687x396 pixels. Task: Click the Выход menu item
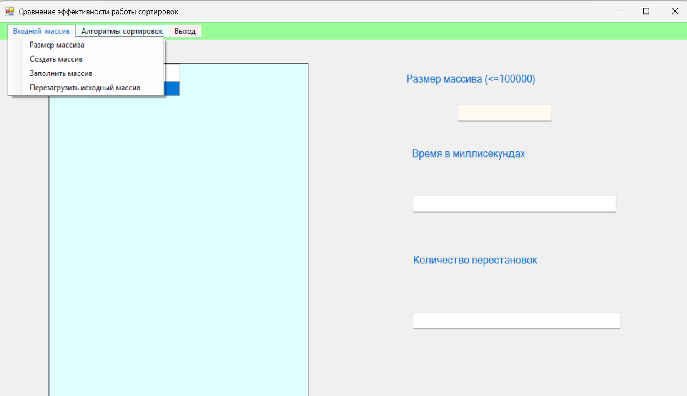(185, 31)
